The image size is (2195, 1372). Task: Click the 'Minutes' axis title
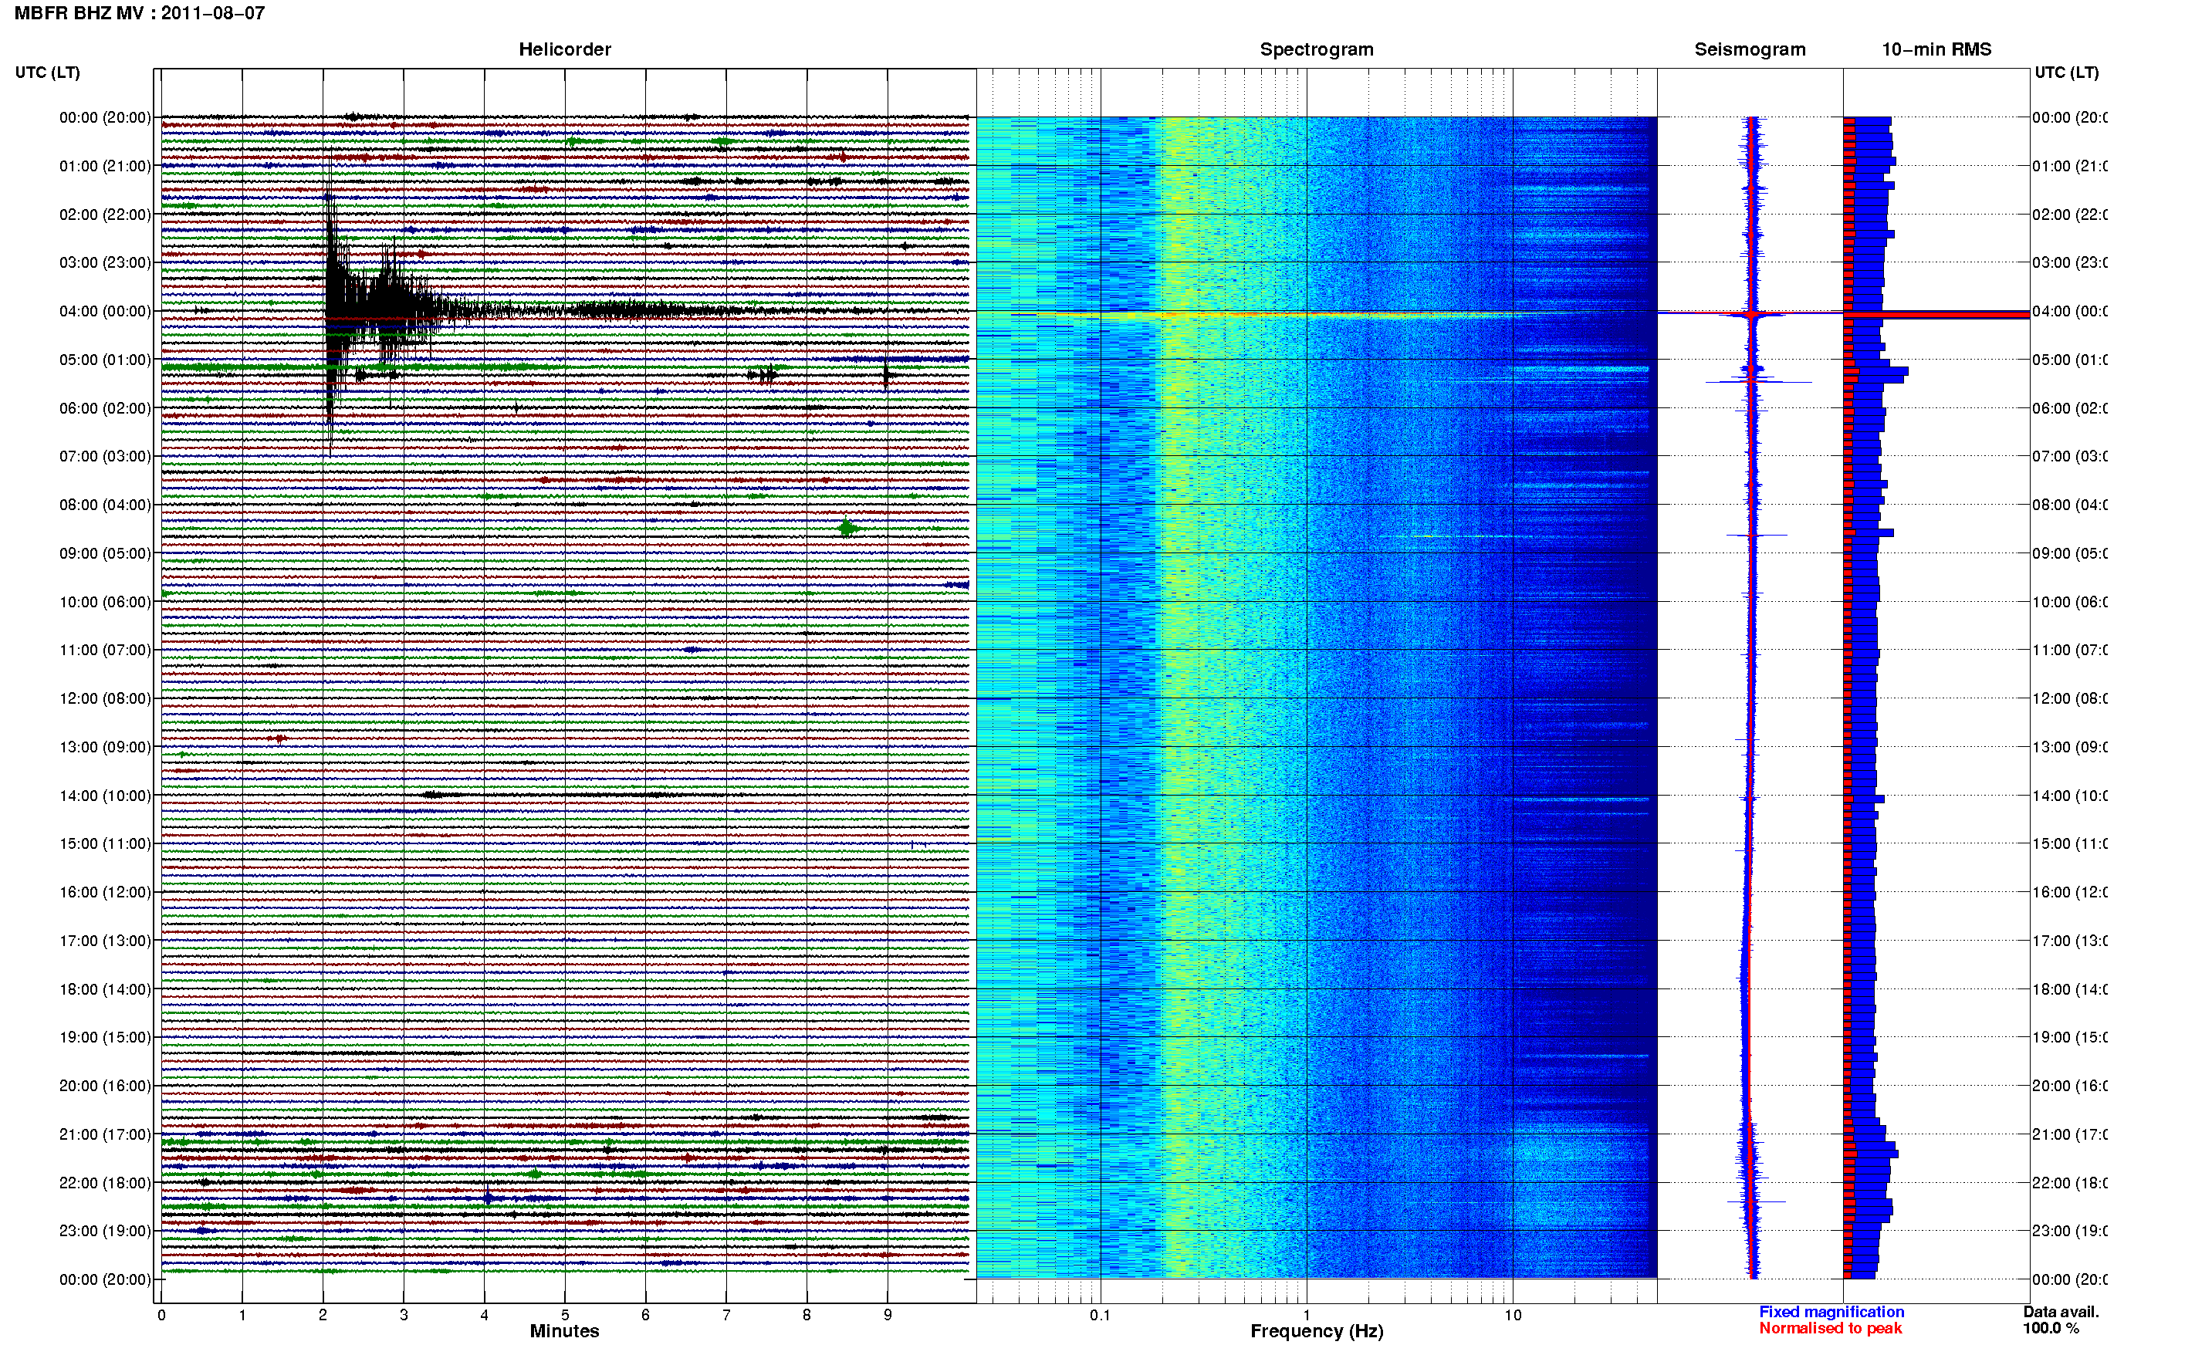click(x=564, y=1331)
